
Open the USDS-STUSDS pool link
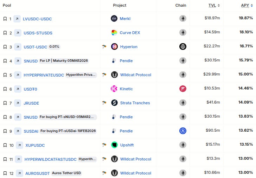(38, 33)
